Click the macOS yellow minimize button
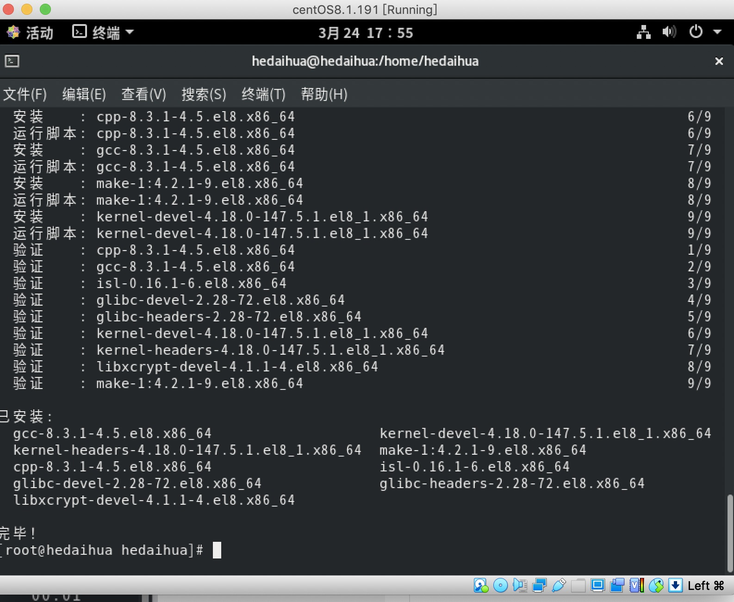This screenshot has height=602, width=734. 27,9
